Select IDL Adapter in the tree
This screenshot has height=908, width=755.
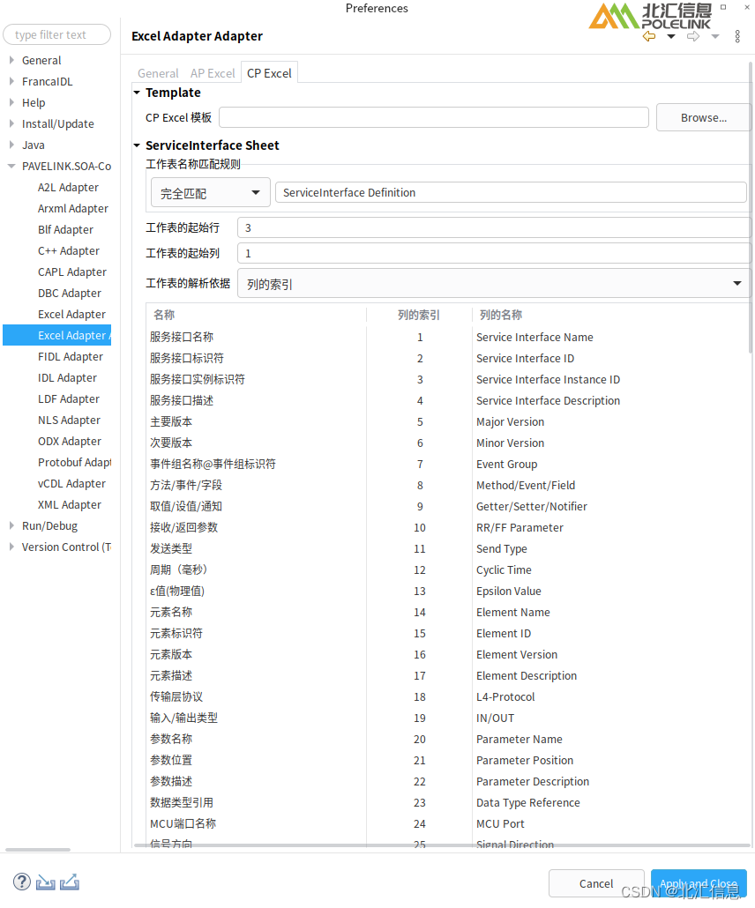(67, 378)
